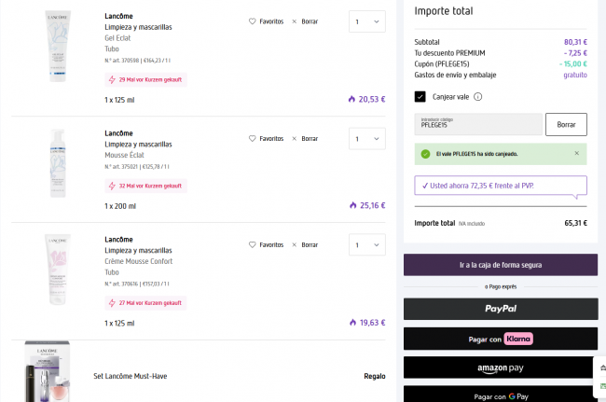Choose Pagar con Klarna

point(500,339)
